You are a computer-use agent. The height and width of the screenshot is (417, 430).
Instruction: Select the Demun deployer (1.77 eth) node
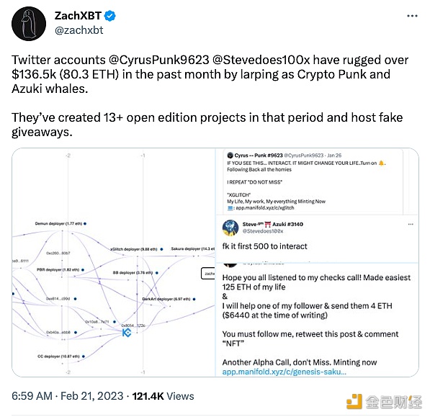61,224
